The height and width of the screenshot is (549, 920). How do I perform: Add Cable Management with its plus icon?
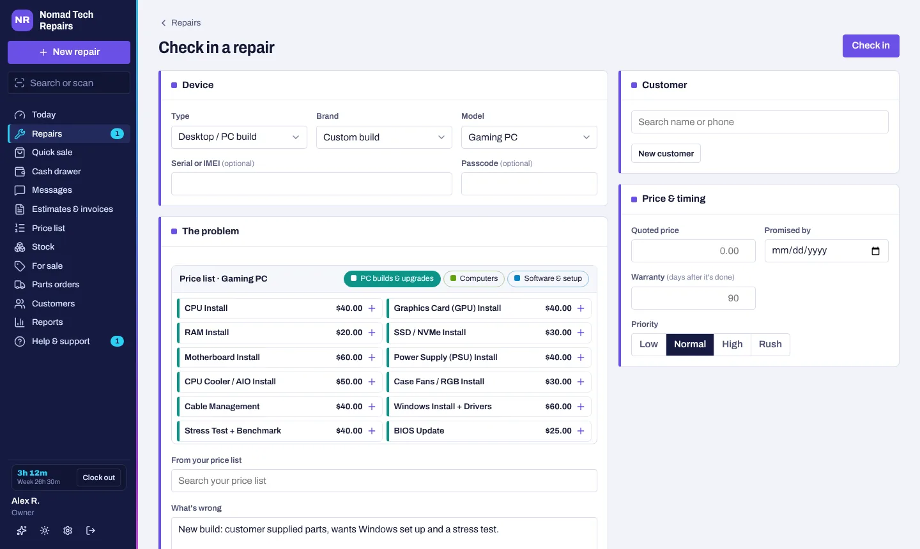click(372, 407)
